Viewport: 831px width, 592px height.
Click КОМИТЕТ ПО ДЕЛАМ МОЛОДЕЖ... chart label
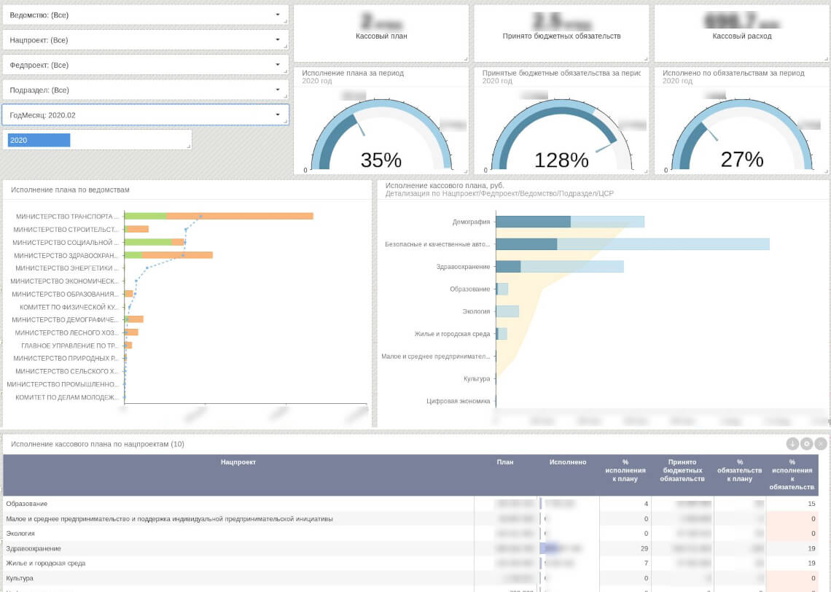tap(67, 397)
